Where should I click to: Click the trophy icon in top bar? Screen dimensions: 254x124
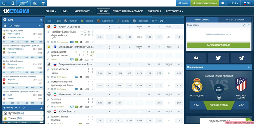pyautogui.click(x=43, y=3)
